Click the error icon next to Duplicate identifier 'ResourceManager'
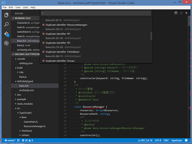 (x=43, y=25)
